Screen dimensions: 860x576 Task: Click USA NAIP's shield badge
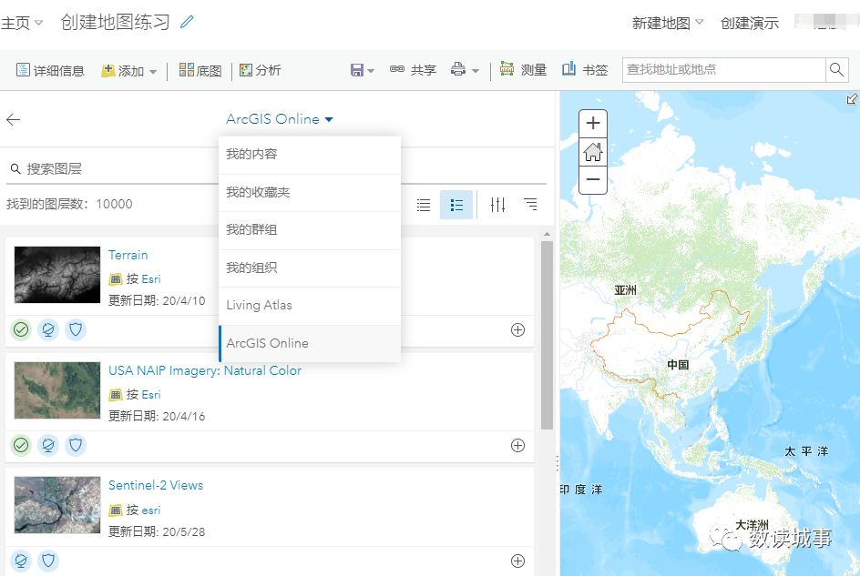(76, 446)
